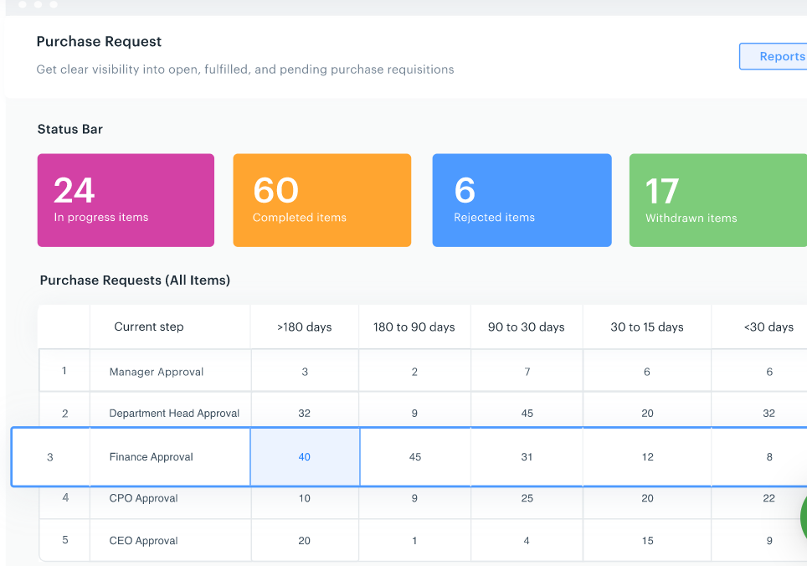View the Rejected items blue card
Viewport: 807px width, 566px height.
(522, 200)
